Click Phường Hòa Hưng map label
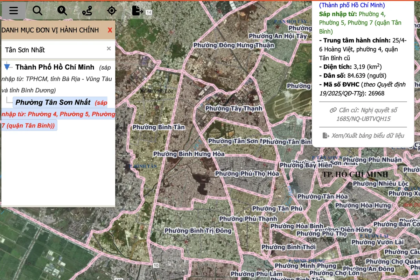The width and height of the screenshot is (420, 280). 363,205
